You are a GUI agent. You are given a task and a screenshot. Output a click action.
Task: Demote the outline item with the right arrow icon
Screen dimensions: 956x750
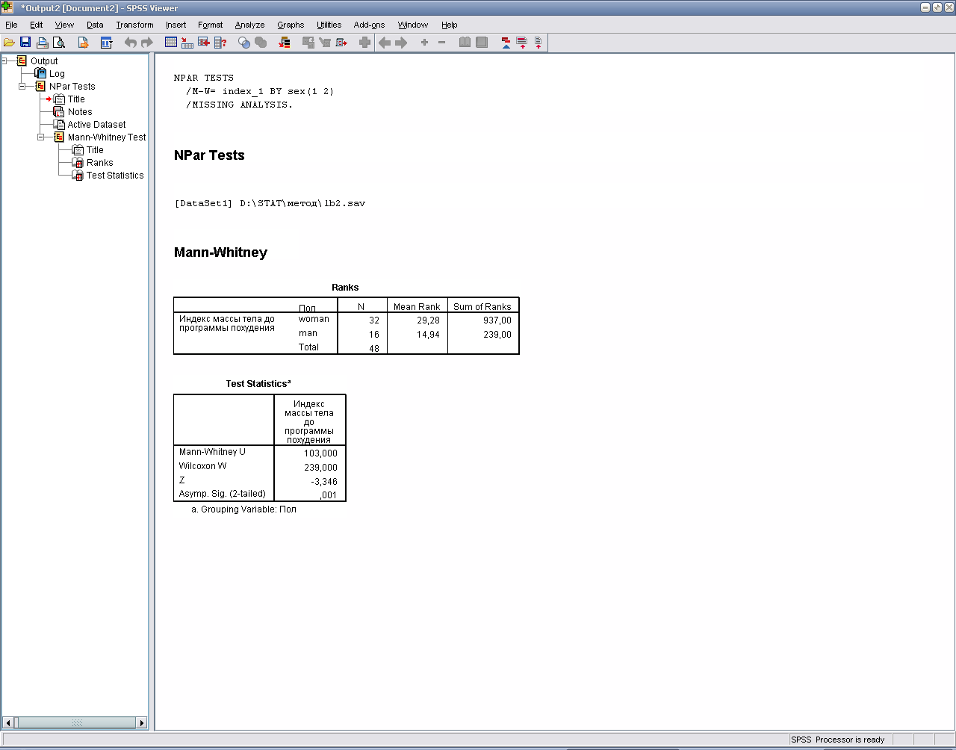coord(401,43)
